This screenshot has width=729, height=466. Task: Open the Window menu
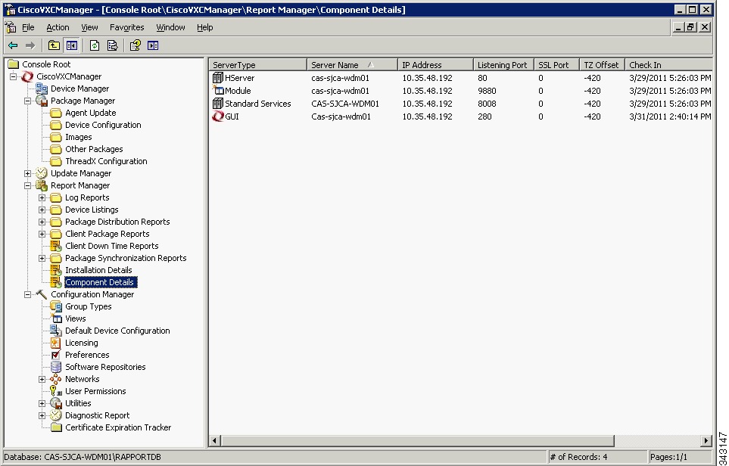[x=170, y=27]
